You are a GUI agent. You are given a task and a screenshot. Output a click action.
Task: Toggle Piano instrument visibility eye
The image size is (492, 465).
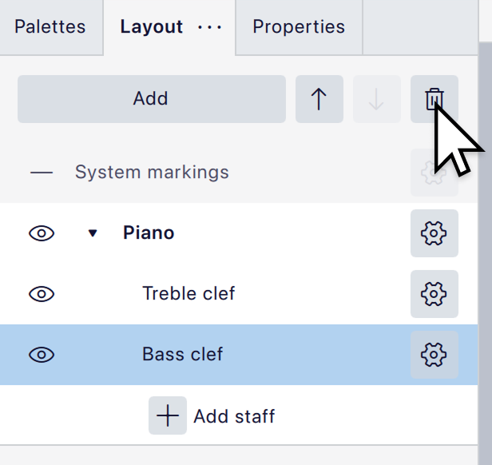coord(42,233)
